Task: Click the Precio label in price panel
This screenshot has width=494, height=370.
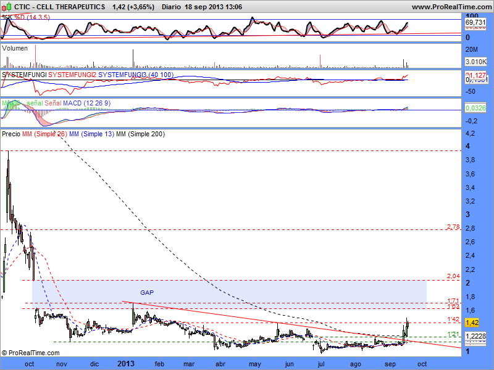Action: [x=11, y=134]
